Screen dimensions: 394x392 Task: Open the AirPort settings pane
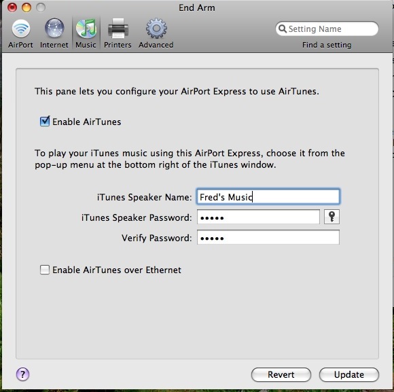tap(20, 33)
